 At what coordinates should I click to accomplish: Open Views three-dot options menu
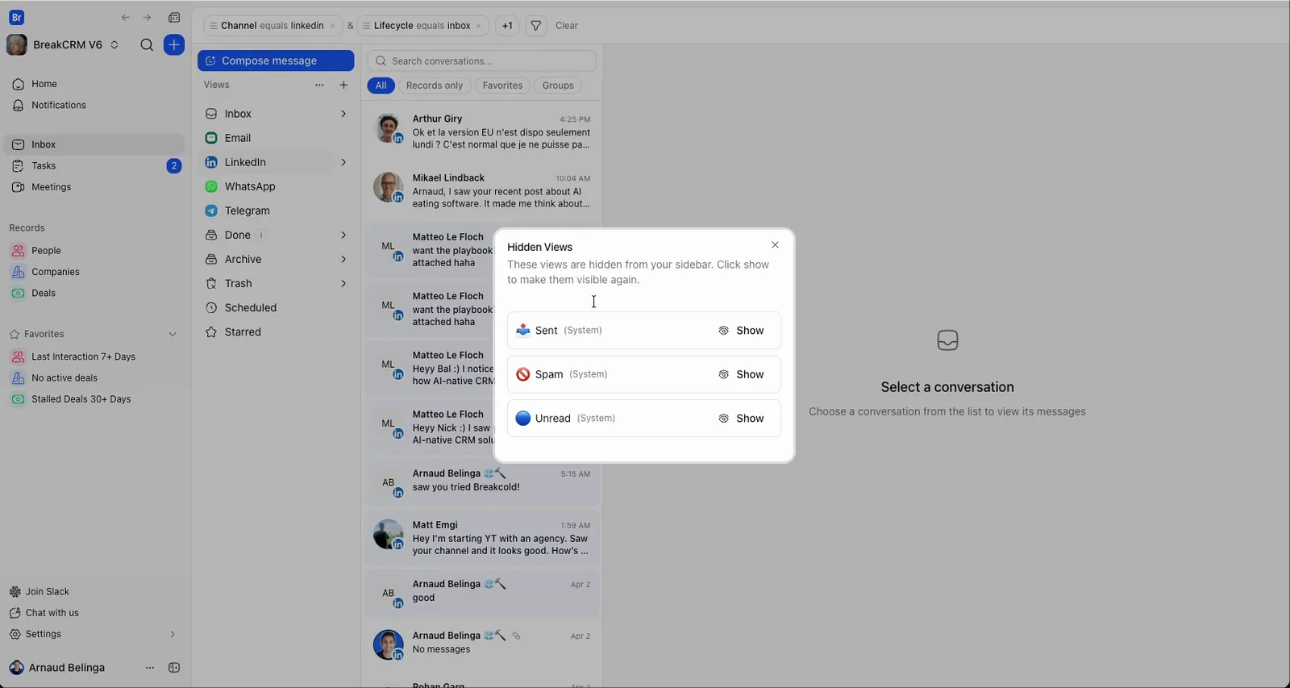[319, 85]
